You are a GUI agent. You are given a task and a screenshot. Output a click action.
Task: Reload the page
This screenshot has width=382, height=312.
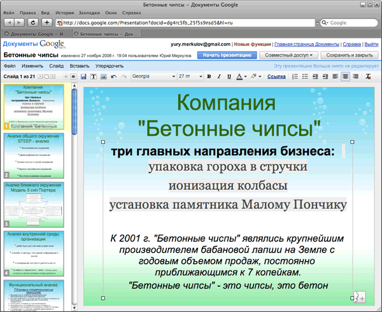(32, 23)
